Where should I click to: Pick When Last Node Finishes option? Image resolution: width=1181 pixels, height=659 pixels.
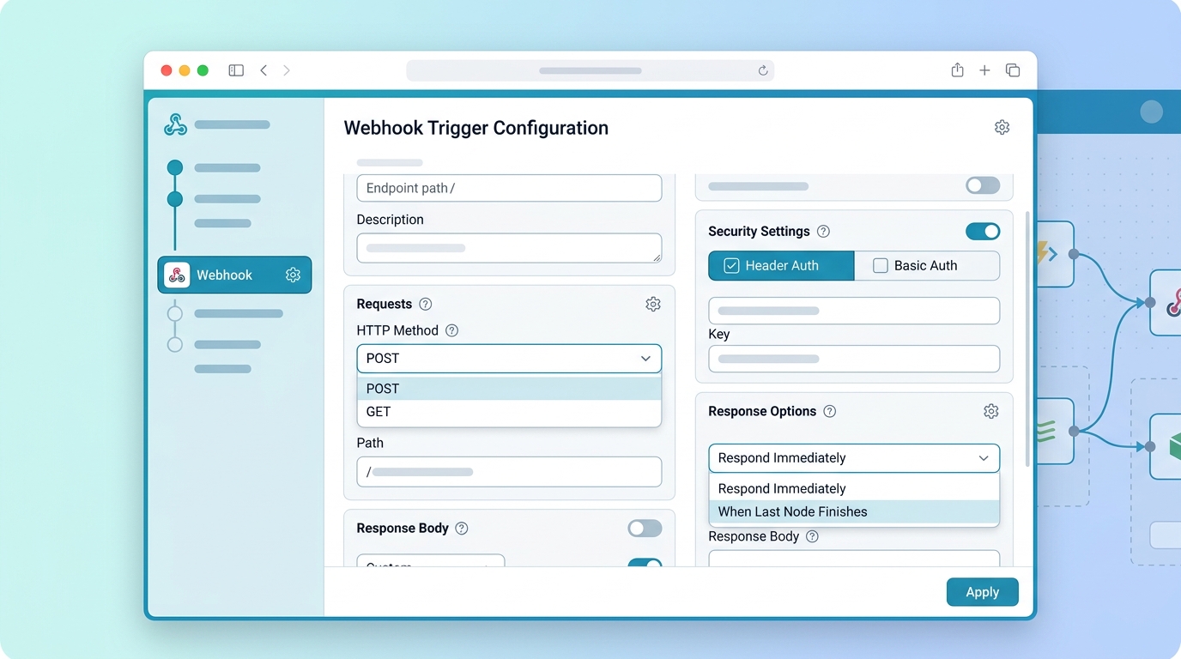click(x=854, y=512)
